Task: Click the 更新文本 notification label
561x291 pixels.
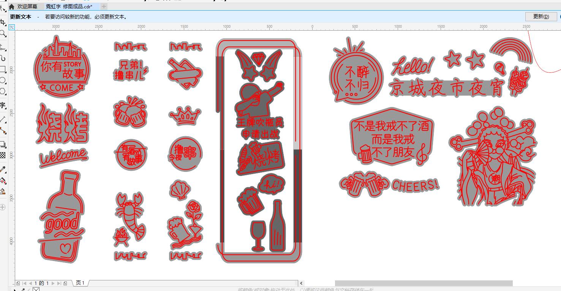Action: [x=21, y=17]
